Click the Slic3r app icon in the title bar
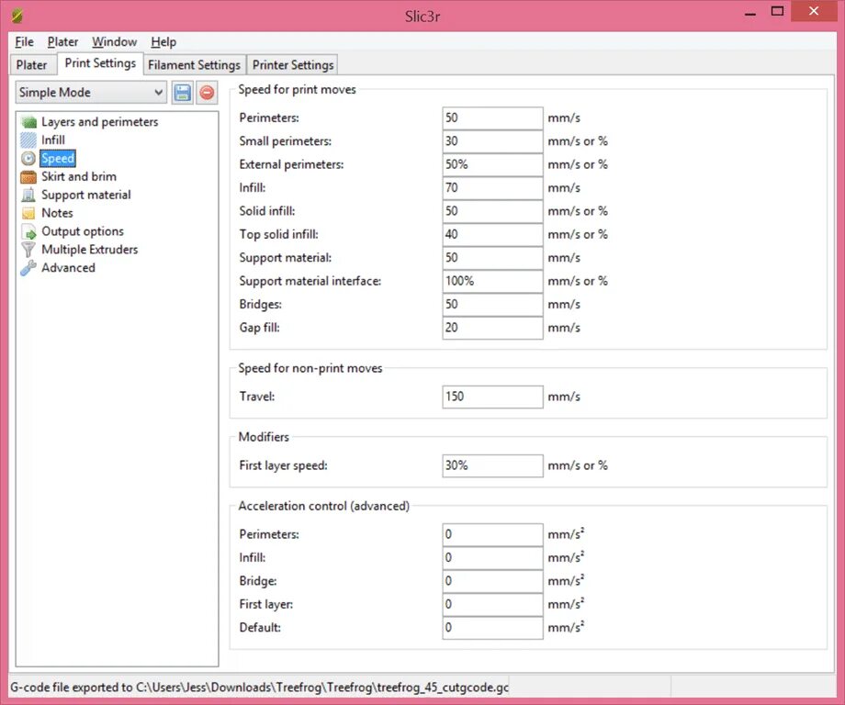 [x=17, y=16]
